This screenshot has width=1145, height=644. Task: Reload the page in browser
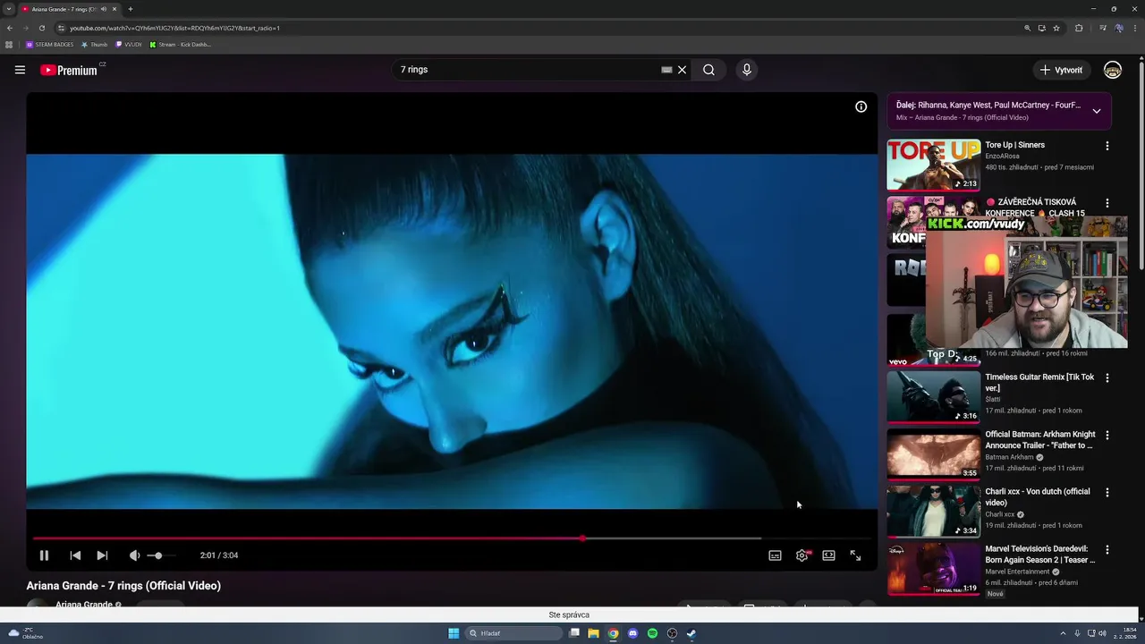[x=41, y=28]
